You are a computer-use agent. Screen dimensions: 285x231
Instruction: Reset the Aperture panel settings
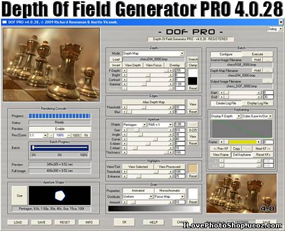pyautogui.click(x=193, y=143)
